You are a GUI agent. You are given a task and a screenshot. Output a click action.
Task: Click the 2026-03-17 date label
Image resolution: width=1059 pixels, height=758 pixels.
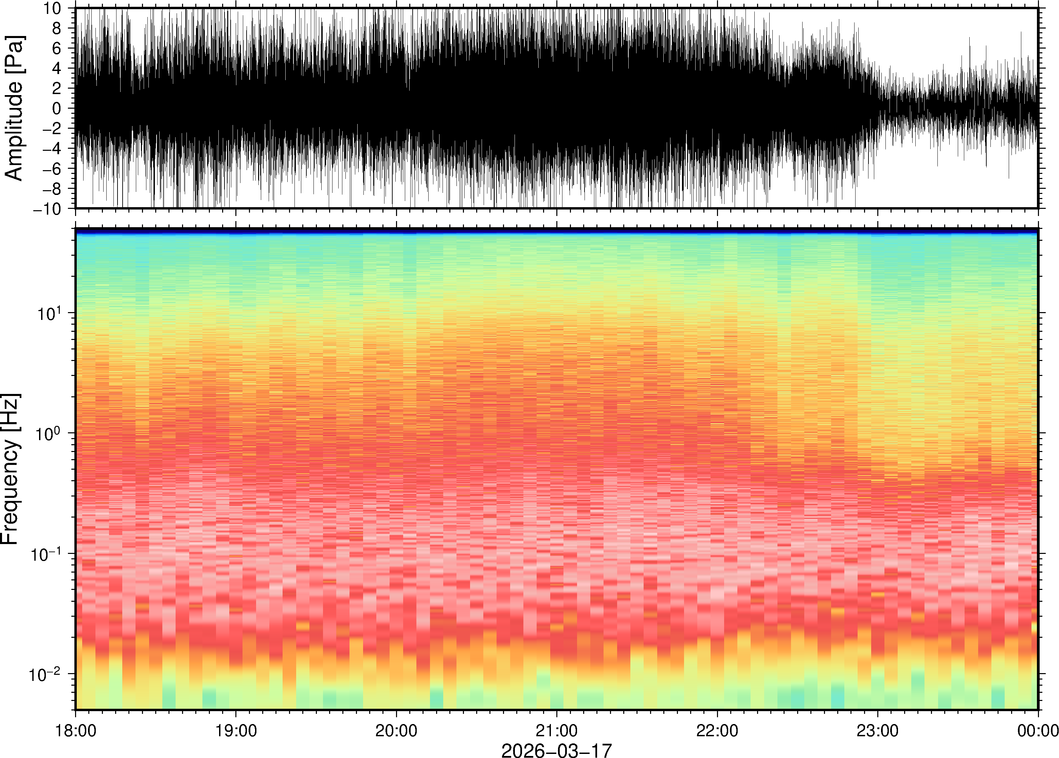(x=556, y=750)
